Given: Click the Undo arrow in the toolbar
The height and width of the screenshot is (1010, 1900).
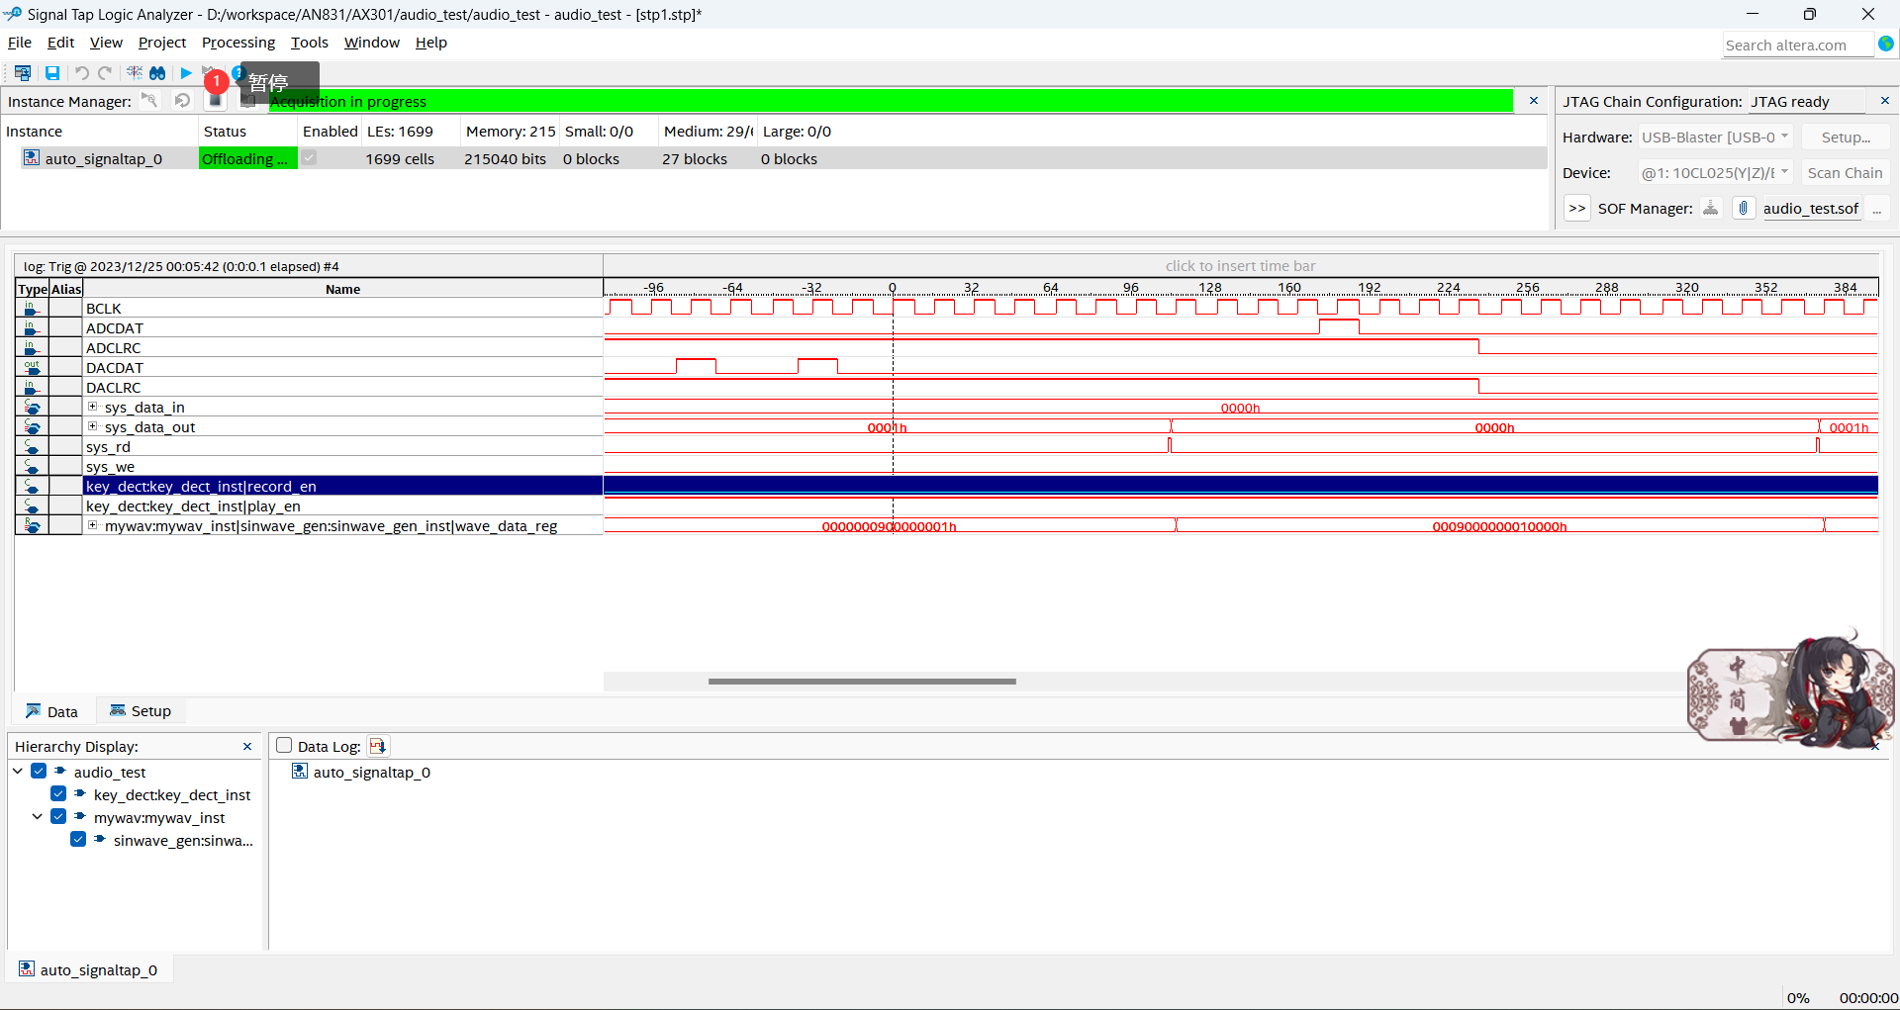Looking at the screenshot, I should pos(81,73).
